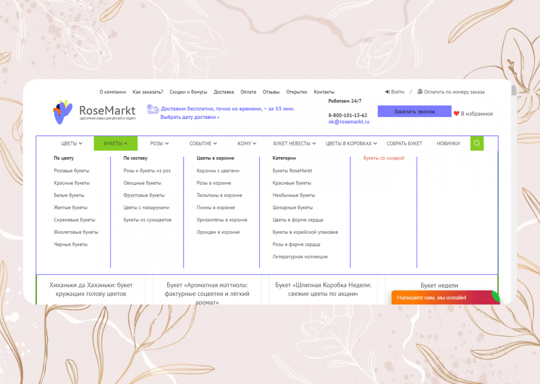Expand ЦВЕТЫ В КОРОБКАХ menu
Viewport: 540px width, 384px height.
tap(351, 143)
